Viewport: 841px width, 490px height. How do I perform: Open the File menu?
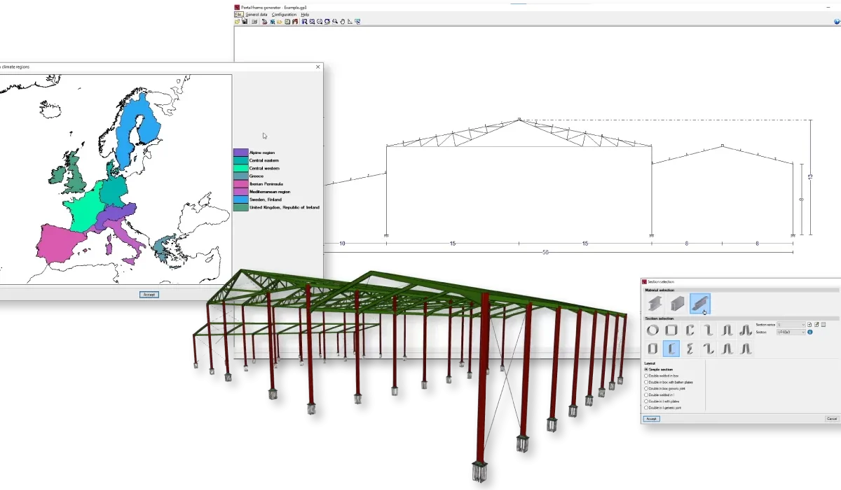pos(238,14)
